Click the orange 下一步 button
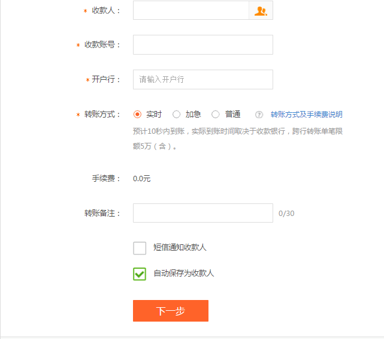Viewport: 384px width, 339px height. point(171,311)
